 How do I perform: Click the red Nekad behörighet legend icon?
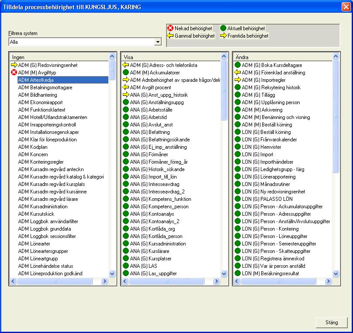[170, 28]
